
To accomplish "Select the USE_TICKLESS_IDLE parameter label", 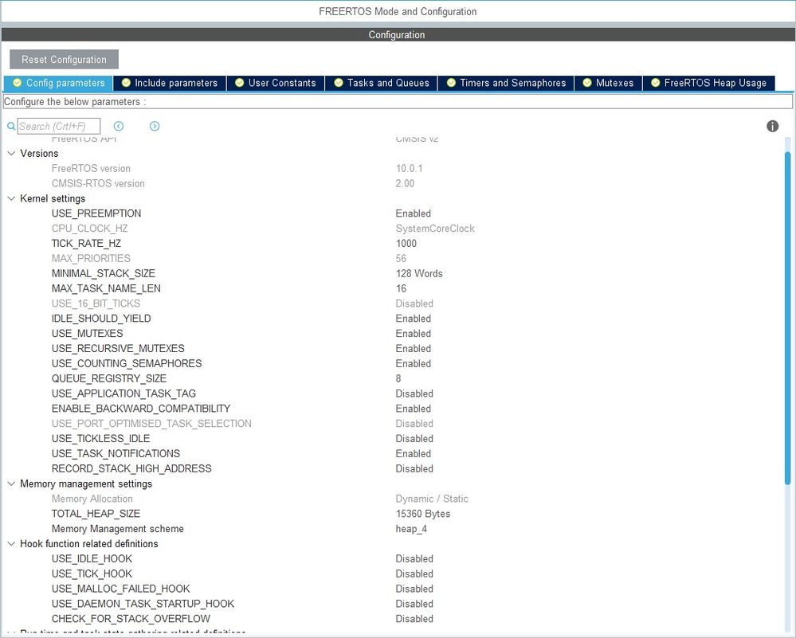I will click(100, 439).
